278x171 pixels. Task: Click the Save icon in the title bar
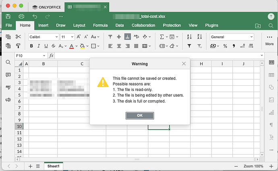[x=8, y=16]
